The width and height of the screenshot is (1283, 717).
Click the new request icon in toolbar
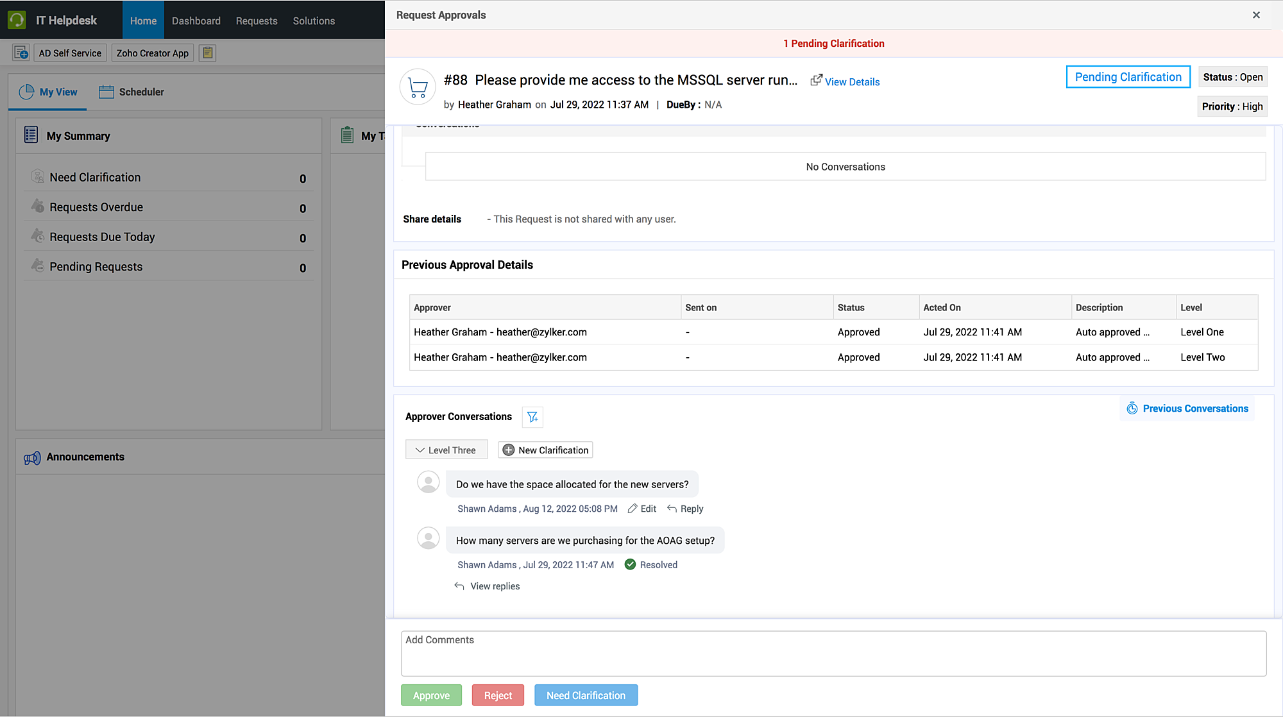pyautogui.click(x=21, y=53)
